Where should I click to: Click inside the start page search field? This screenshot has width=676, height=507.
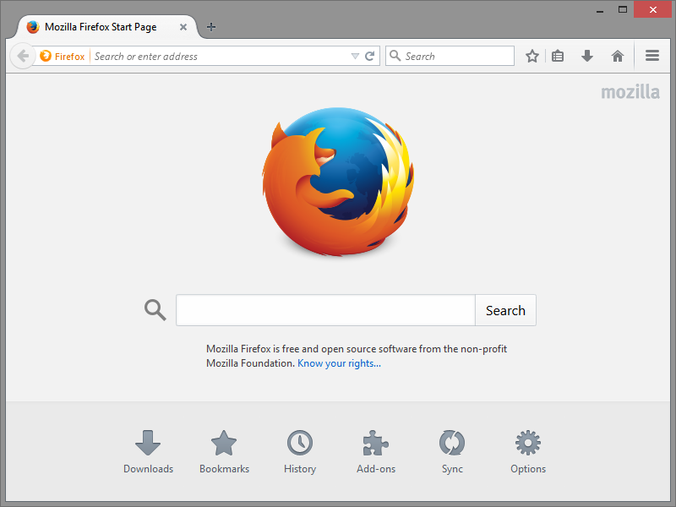pos(325,309)
